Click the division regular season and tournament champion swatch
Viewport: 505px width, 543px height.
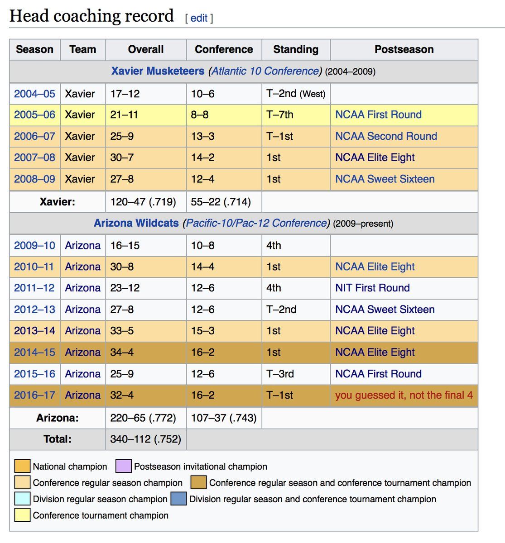point(178,499)
